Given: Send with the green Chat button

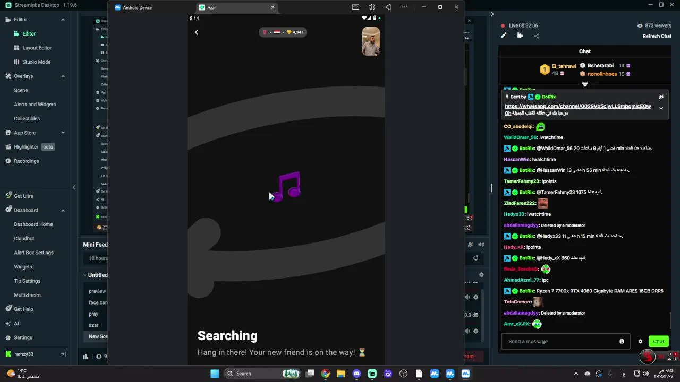Looking at the screenshot, I should point(659,341).
